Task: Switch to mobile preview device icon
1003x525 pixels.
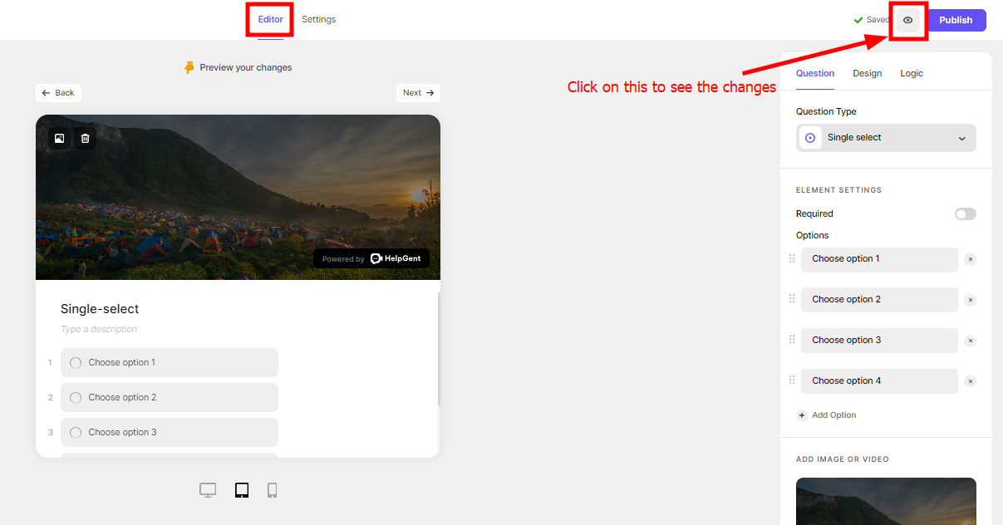Action: pyautogui.click(x=272, y=490)
